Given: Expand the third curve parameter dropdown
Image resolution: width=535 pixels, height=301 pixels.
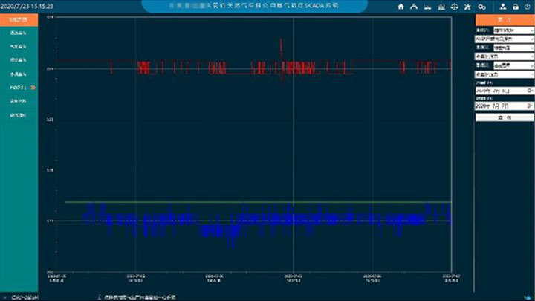Looking at the screenshot, I should click(505, 74).
